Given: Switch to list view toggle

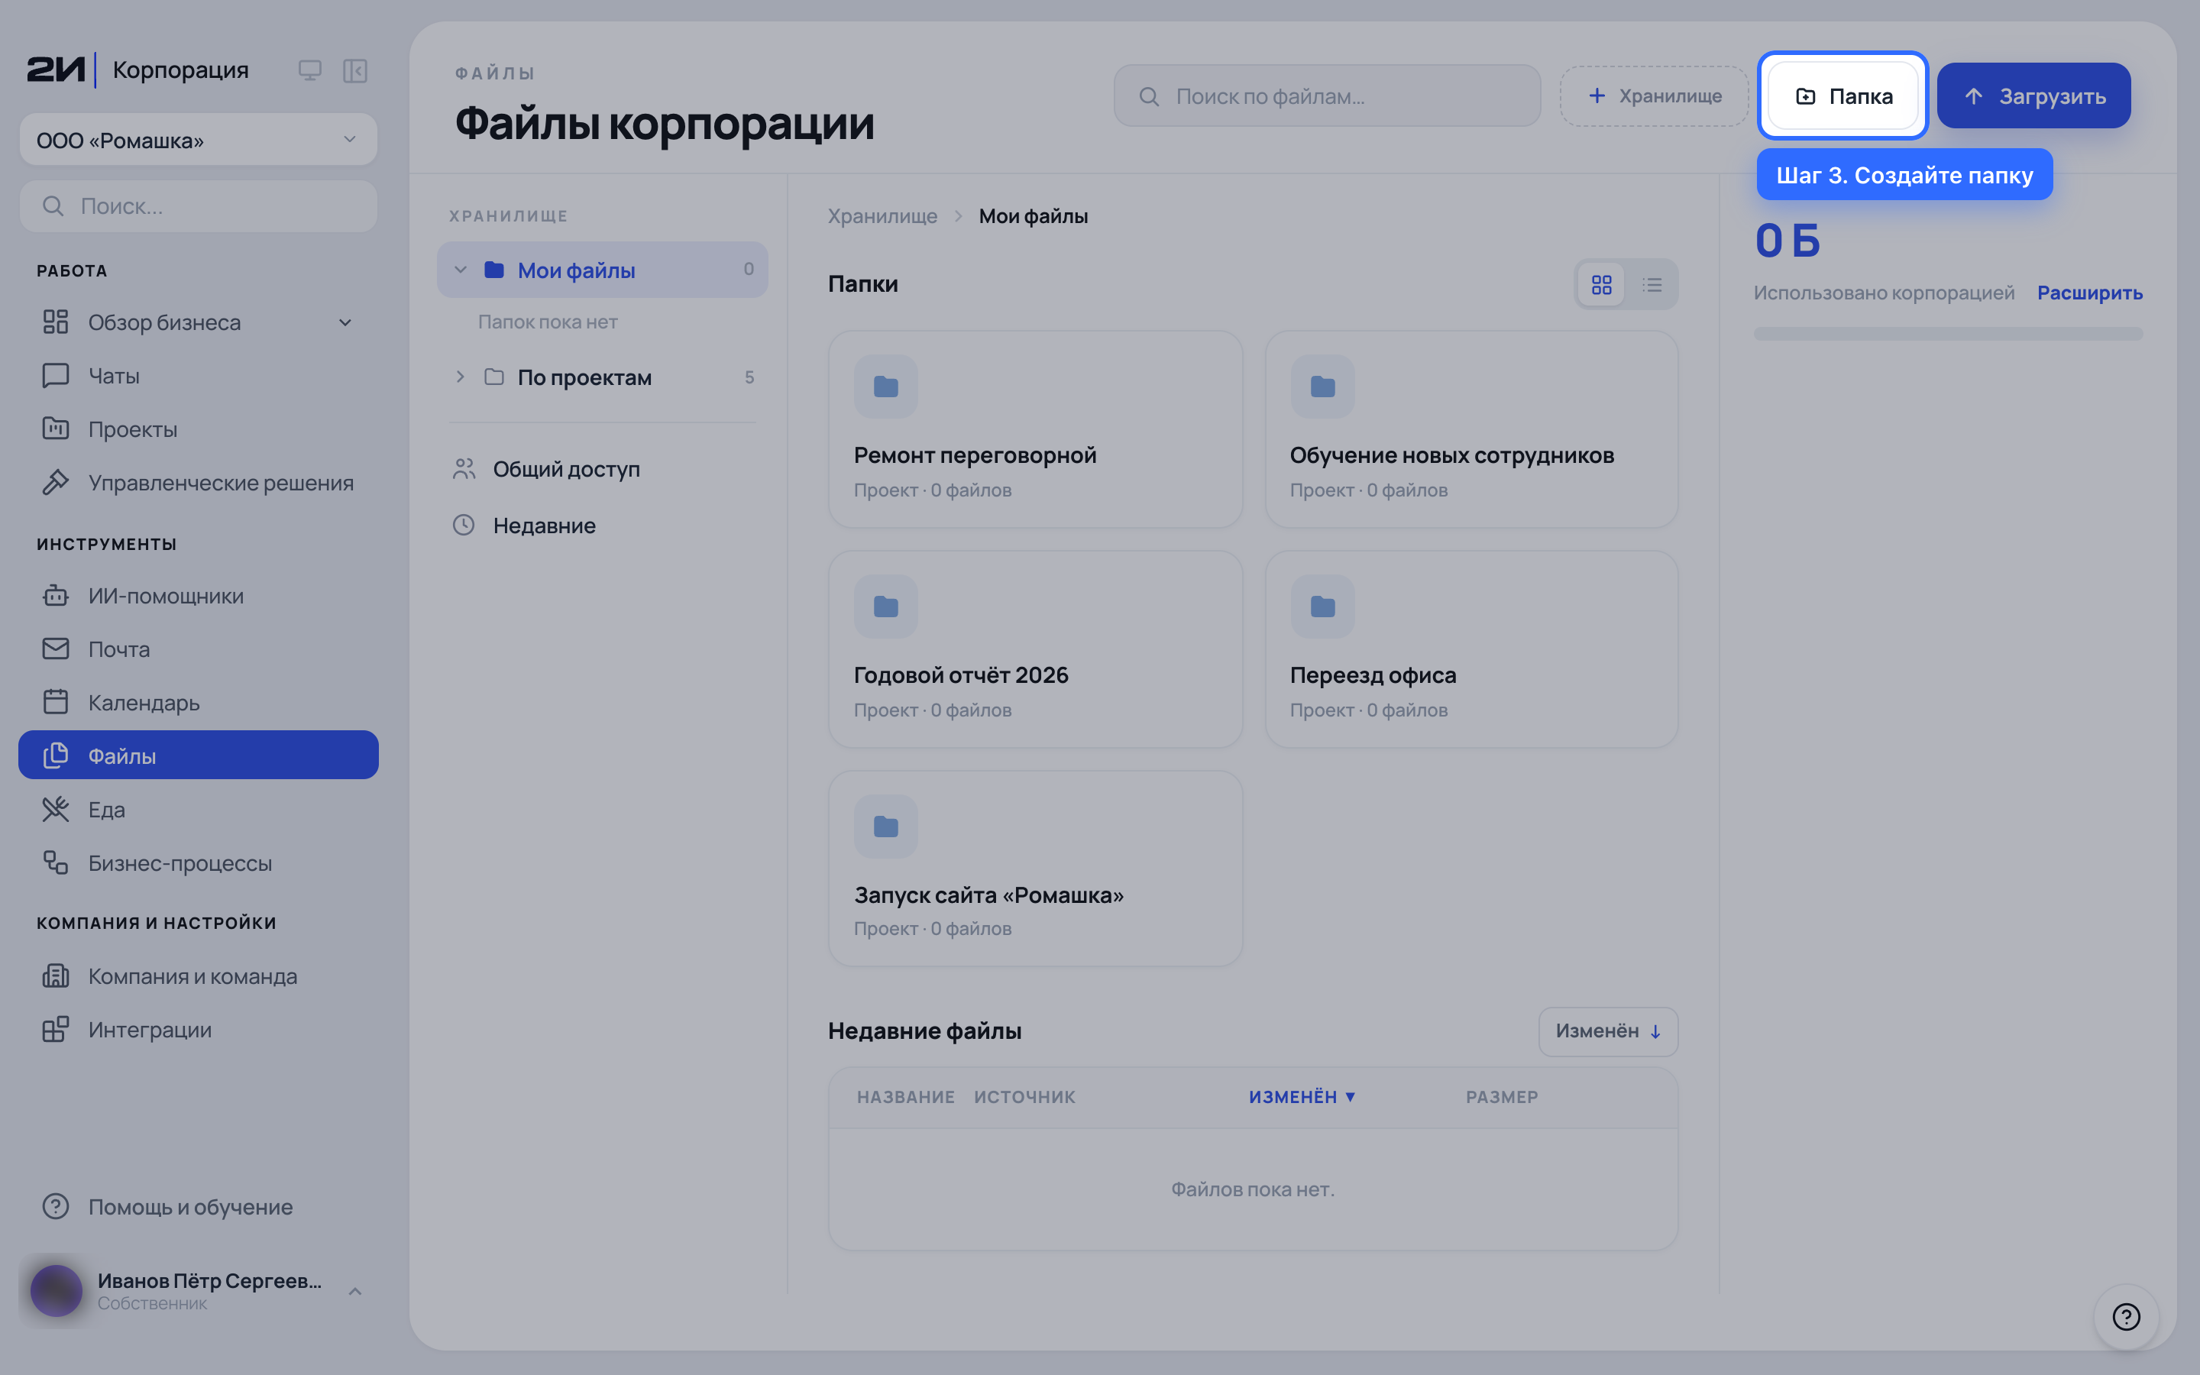Looking at the screenshot, I should coord(1652,285).
